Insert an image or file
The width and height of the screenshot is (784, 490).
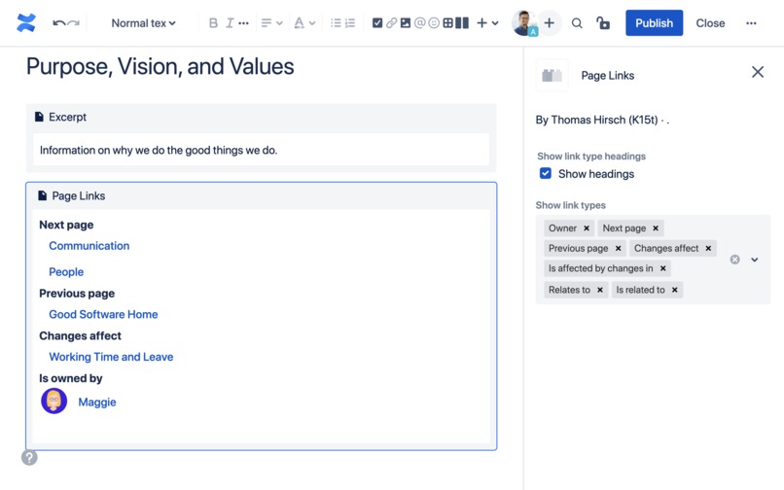pyautogui.click(x=406, y=23)
